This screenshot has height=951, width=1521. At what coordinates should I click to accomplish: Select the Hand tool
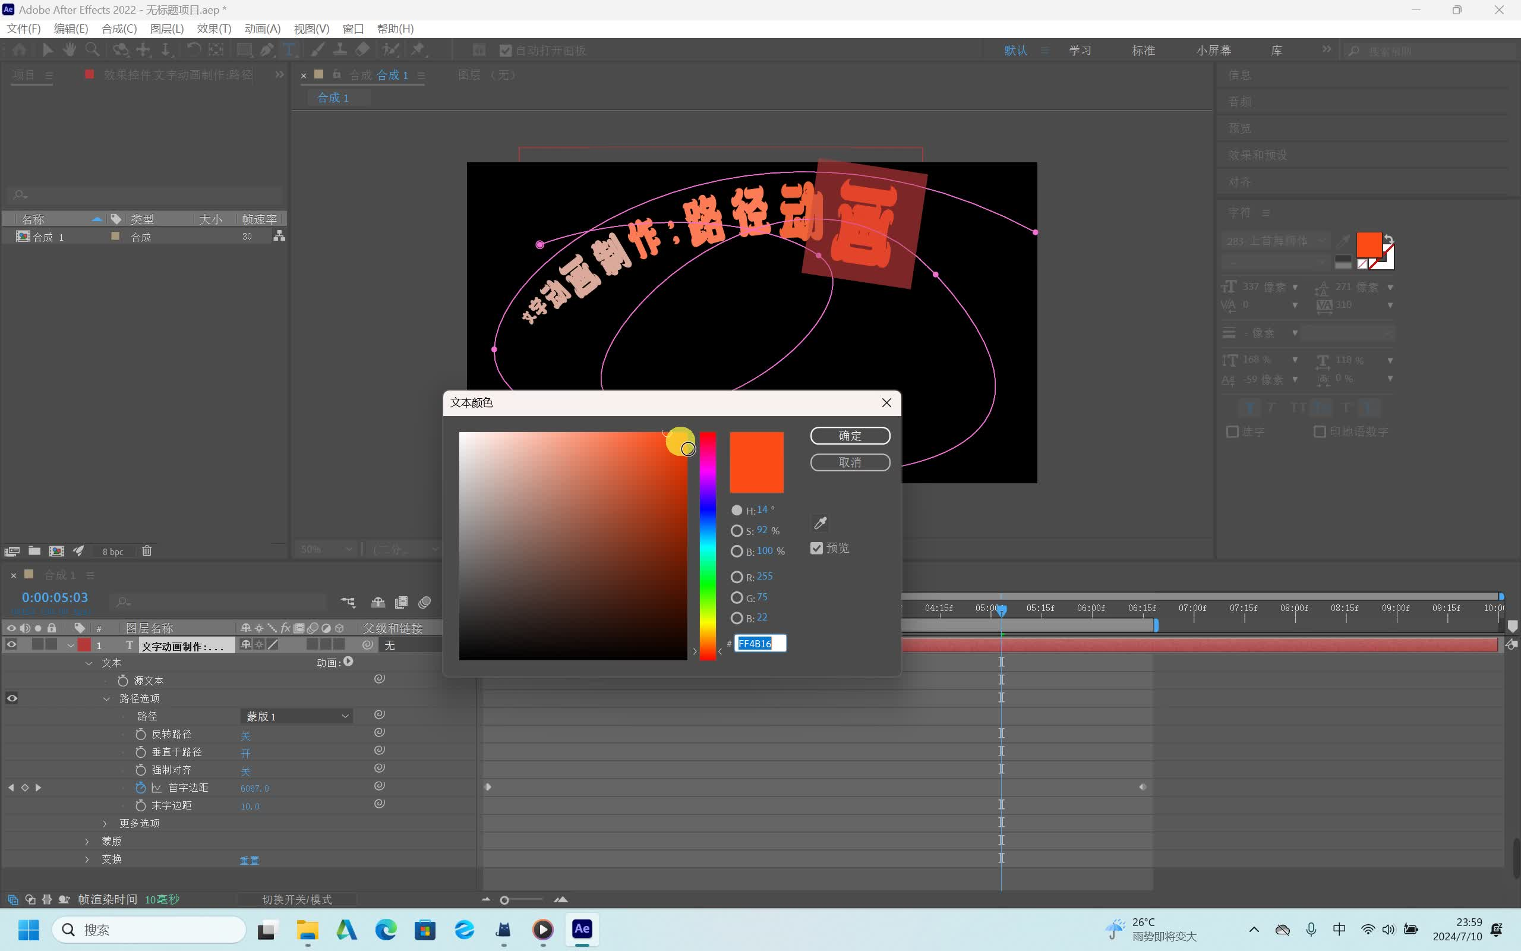(x=69, y=50)
